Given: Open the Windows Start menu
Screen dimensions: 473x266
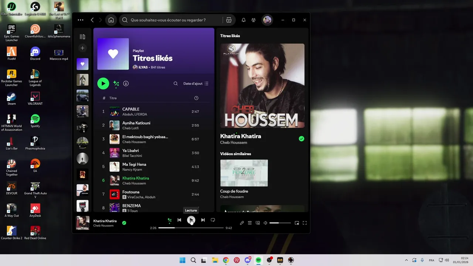Looking at the screenshot, I should coord(182,260).
